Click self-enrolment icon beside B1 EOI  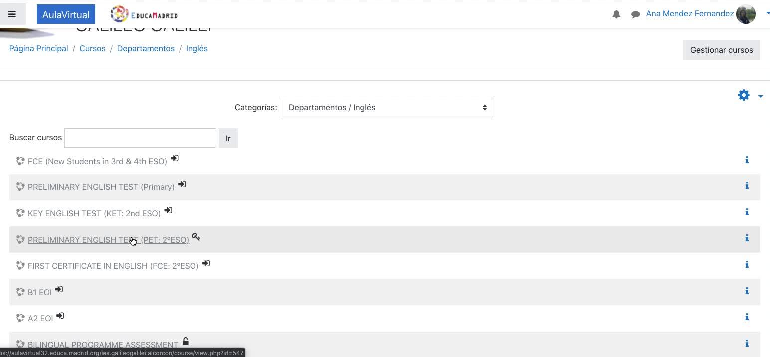[x=59, y=289]
